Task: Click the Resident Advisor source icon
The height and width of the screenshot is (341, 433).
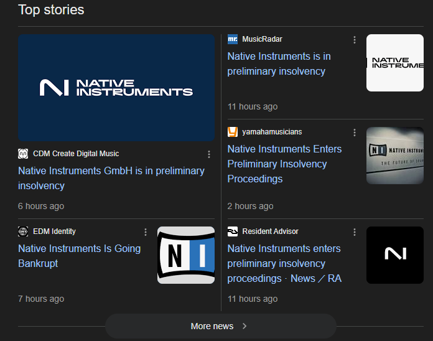Action: point(233,231)
